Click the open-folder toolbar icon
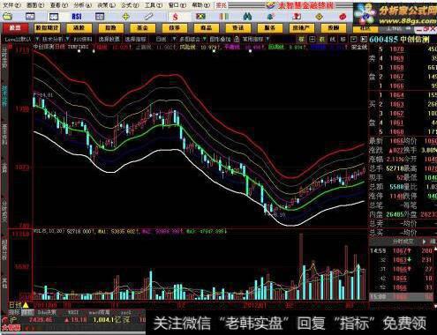 click(8, 17)
